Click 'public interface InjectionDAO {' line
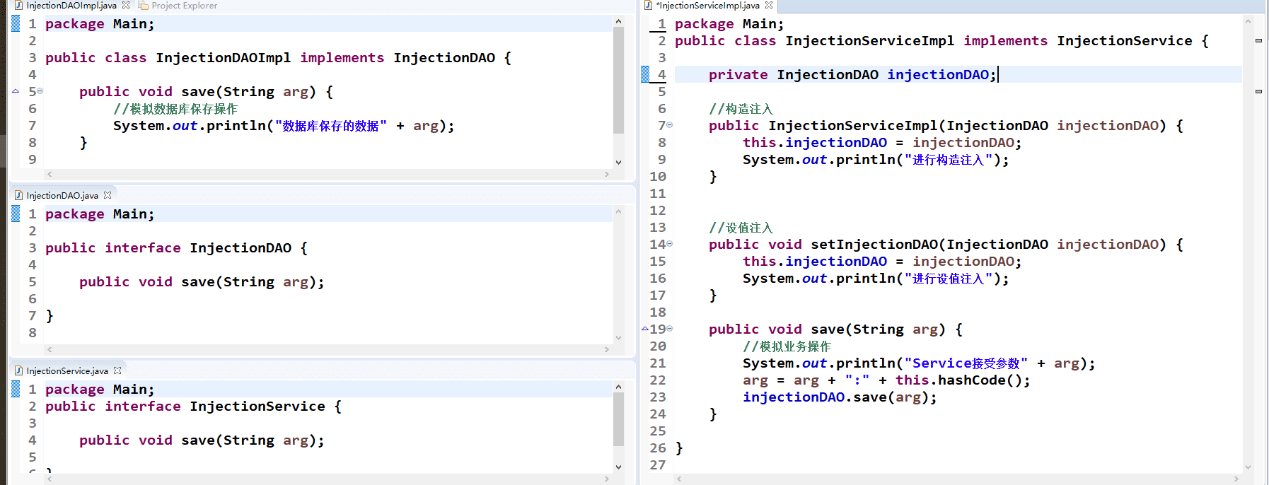The width and height of the screenshot is (1269, 485). 177,247
